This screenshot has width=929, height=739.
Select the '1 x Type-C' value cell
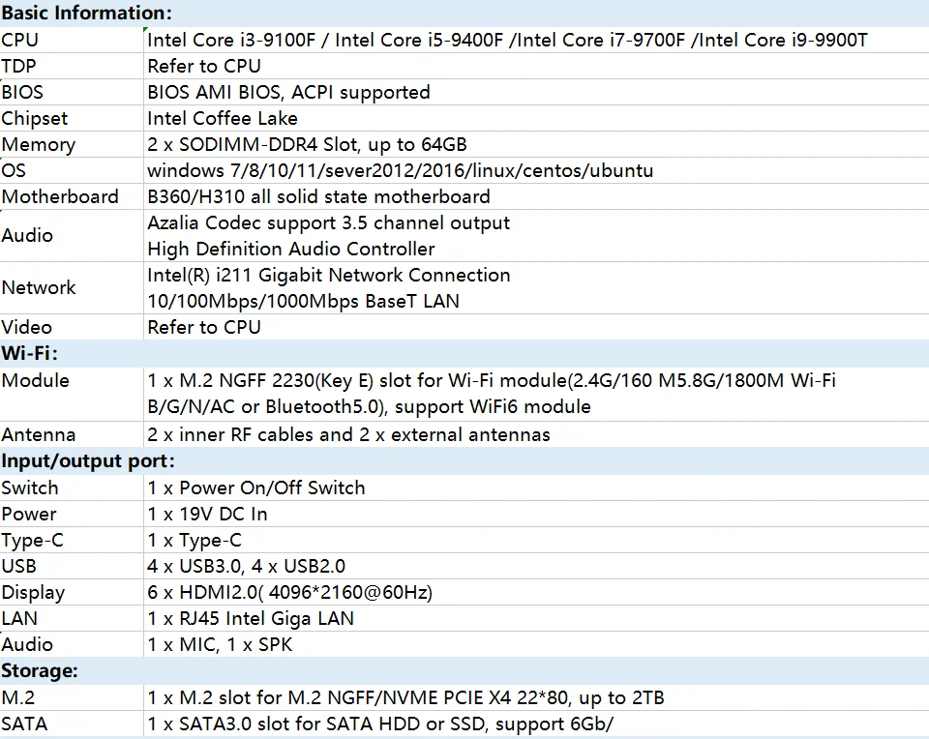536,540
